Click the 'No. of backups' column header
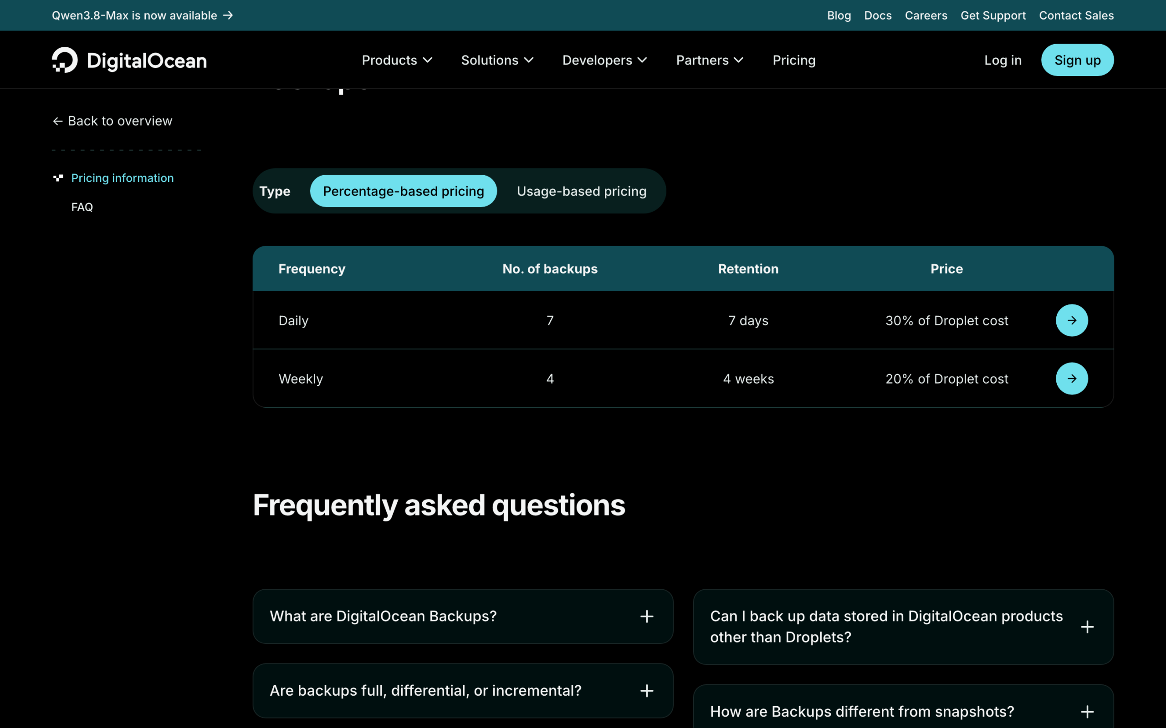The height and width of the screenshot is (728, 1166). pyautogui.click(x=550, y=268)
